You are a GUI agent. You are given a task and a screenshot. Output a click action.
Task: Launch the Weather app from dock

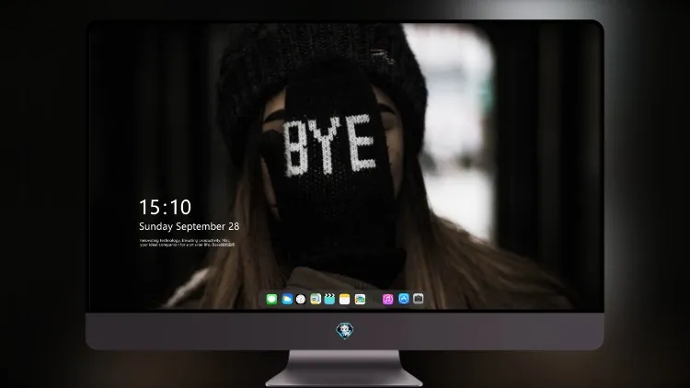[287, 299]
